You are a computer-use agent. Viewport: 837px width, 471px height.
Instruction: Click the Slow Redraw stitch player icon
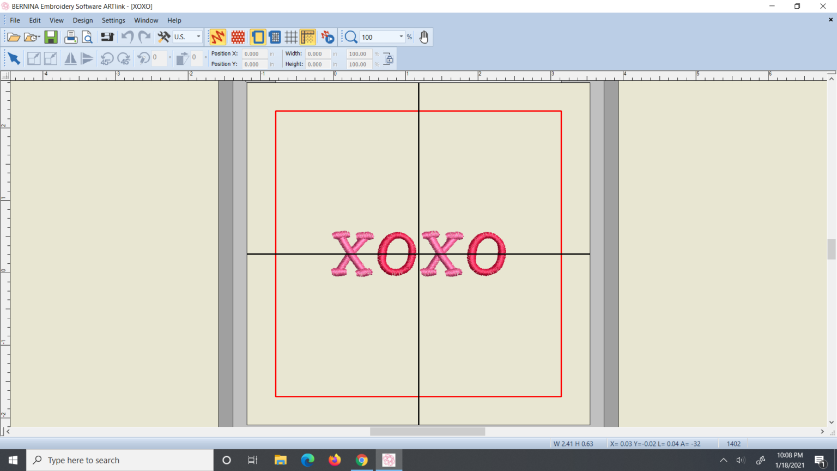(327, 37)
